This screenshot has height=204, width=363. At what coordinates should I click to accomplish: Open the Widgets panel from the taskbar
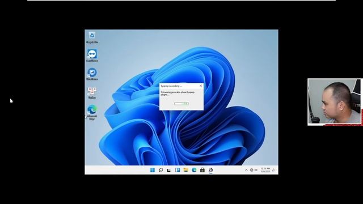(x=178, y=170)
